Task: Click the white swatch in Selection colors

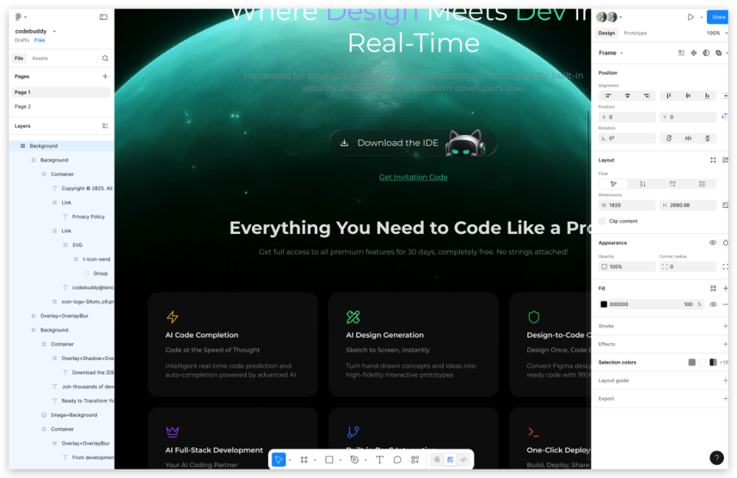Action: pyautogui.click(x=702, y=362)
